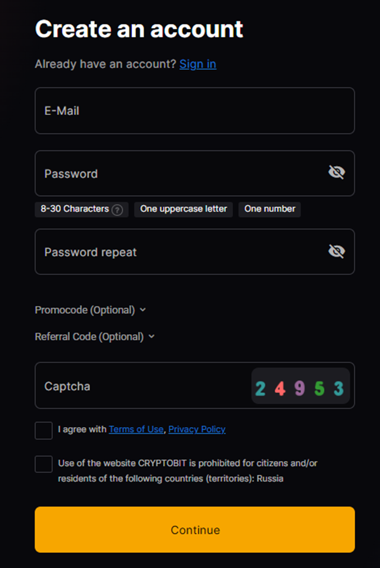Screen dimensions: 380x568
Task: Click the chevron next to Promocode
Action: click(143, 310)
